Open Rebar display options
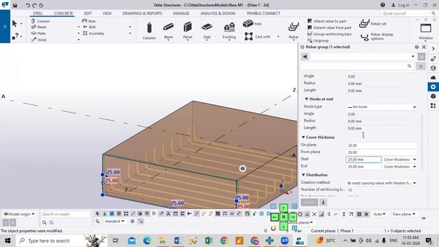 pyautogui.click(x=377, y=36)
